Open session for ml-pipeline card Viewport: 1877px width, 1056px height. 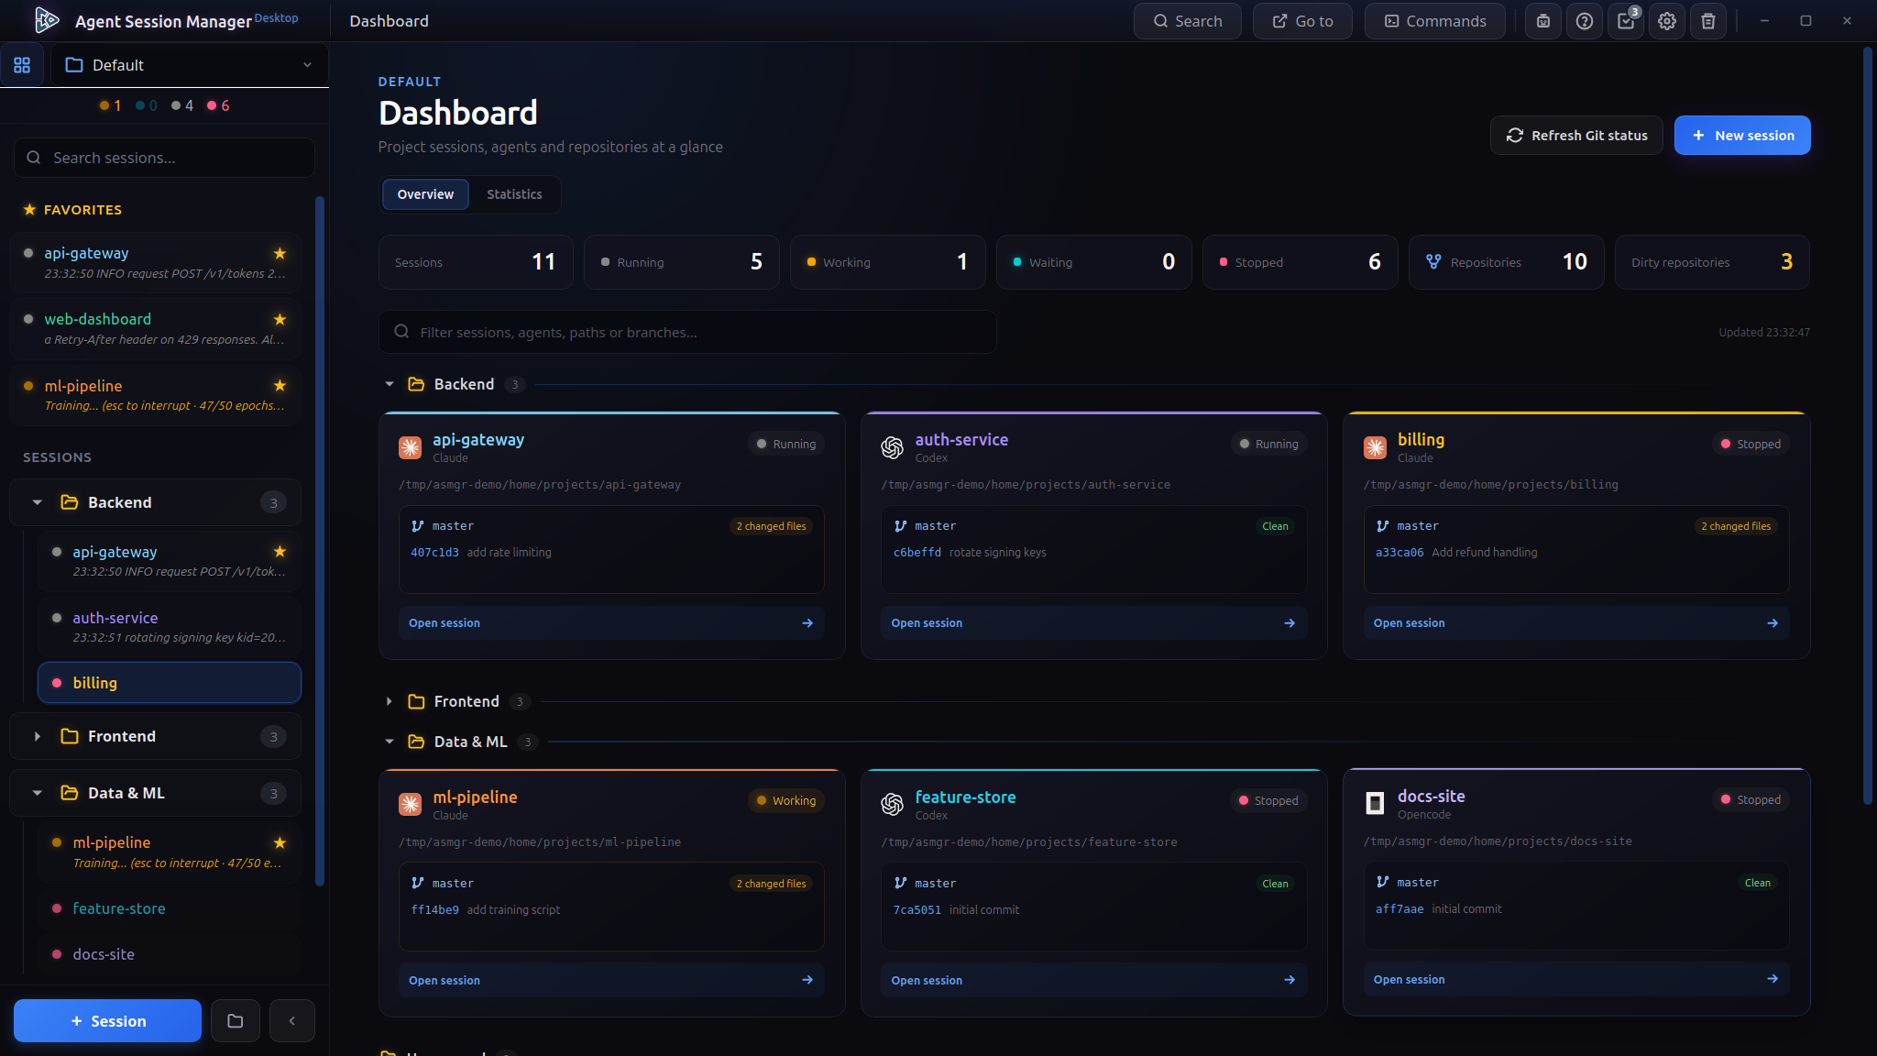pos(611,980)
